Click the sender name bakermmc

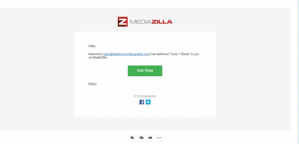(x=95, y=54)
